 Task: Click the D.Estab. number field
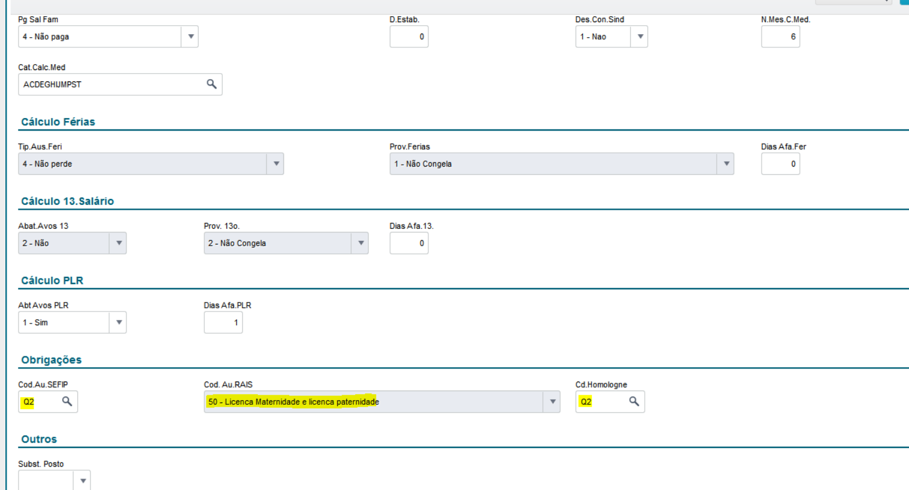(x=409, y=37)
